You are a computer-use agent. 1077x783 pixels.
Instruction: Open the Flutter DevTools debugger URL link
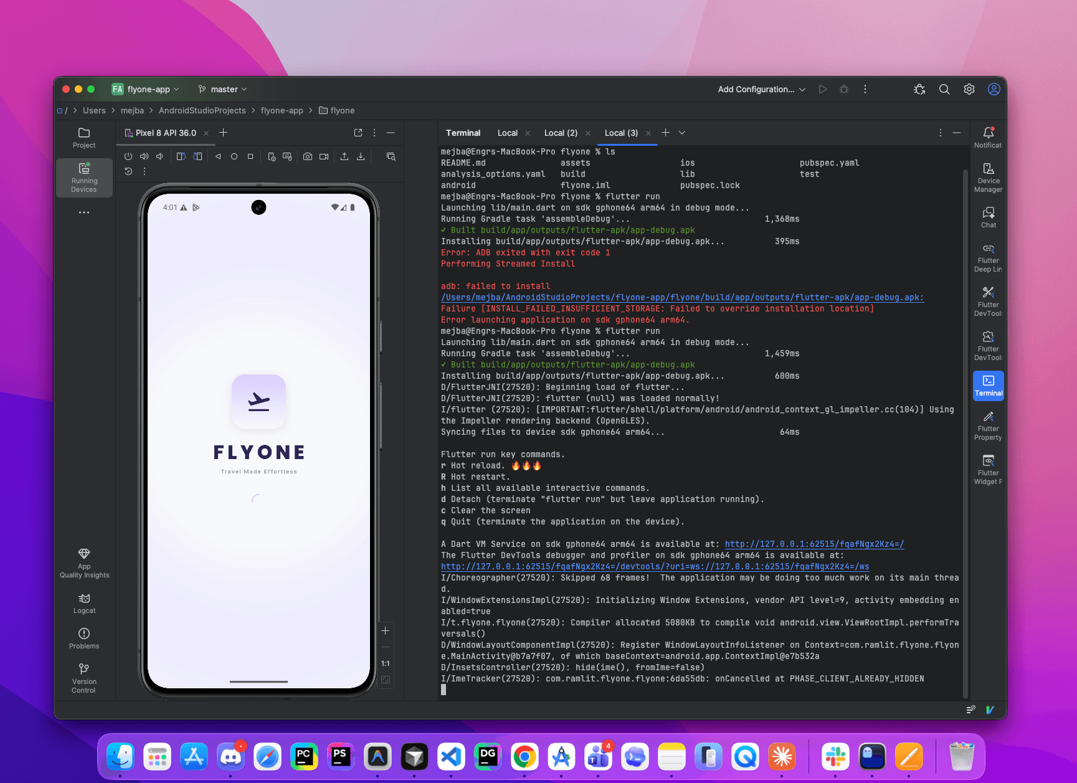[655, 566]
